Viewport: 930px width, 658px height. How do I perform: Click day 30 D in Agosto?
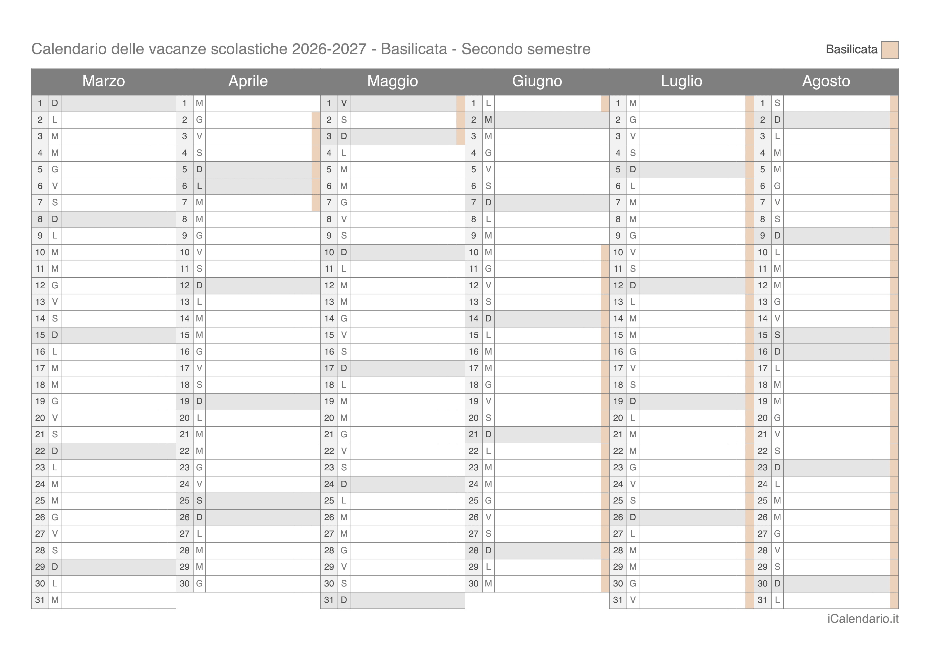[826, 584]
